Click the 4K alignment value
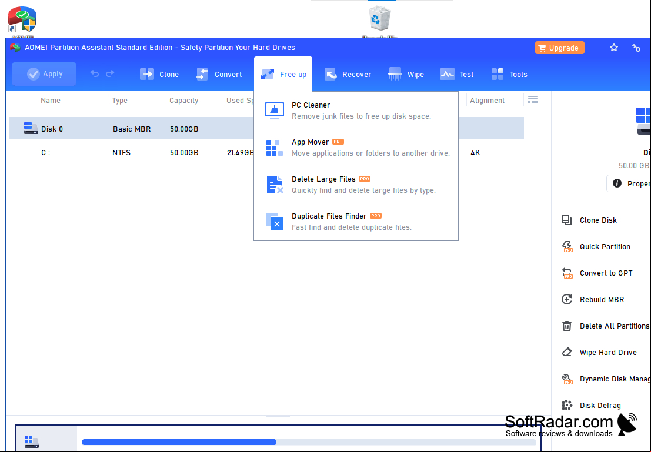 click(x=475, y=153)
